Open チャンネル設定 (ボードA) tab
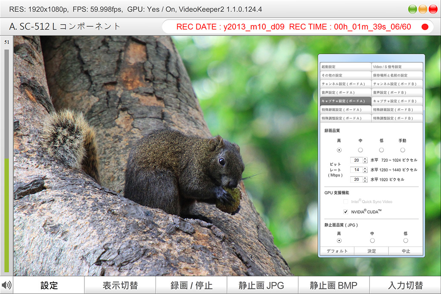This screenshot has height=294, width=441. click(x=346, y=84)
